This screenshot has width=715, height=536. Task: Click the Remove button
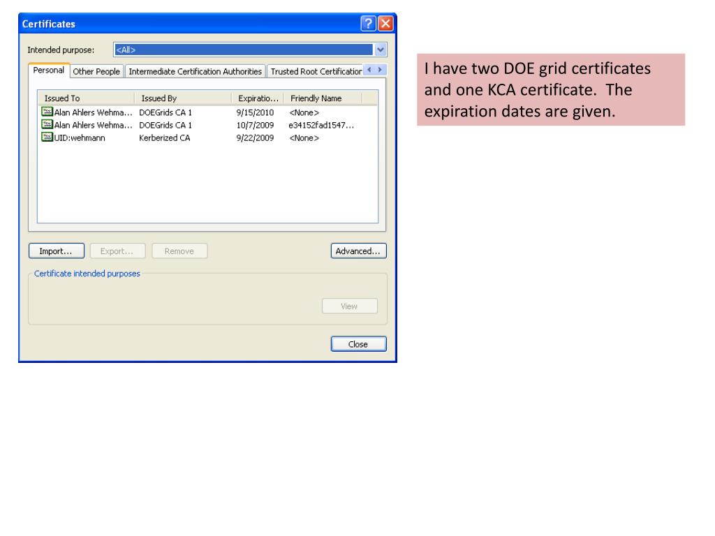click(179, 251)
